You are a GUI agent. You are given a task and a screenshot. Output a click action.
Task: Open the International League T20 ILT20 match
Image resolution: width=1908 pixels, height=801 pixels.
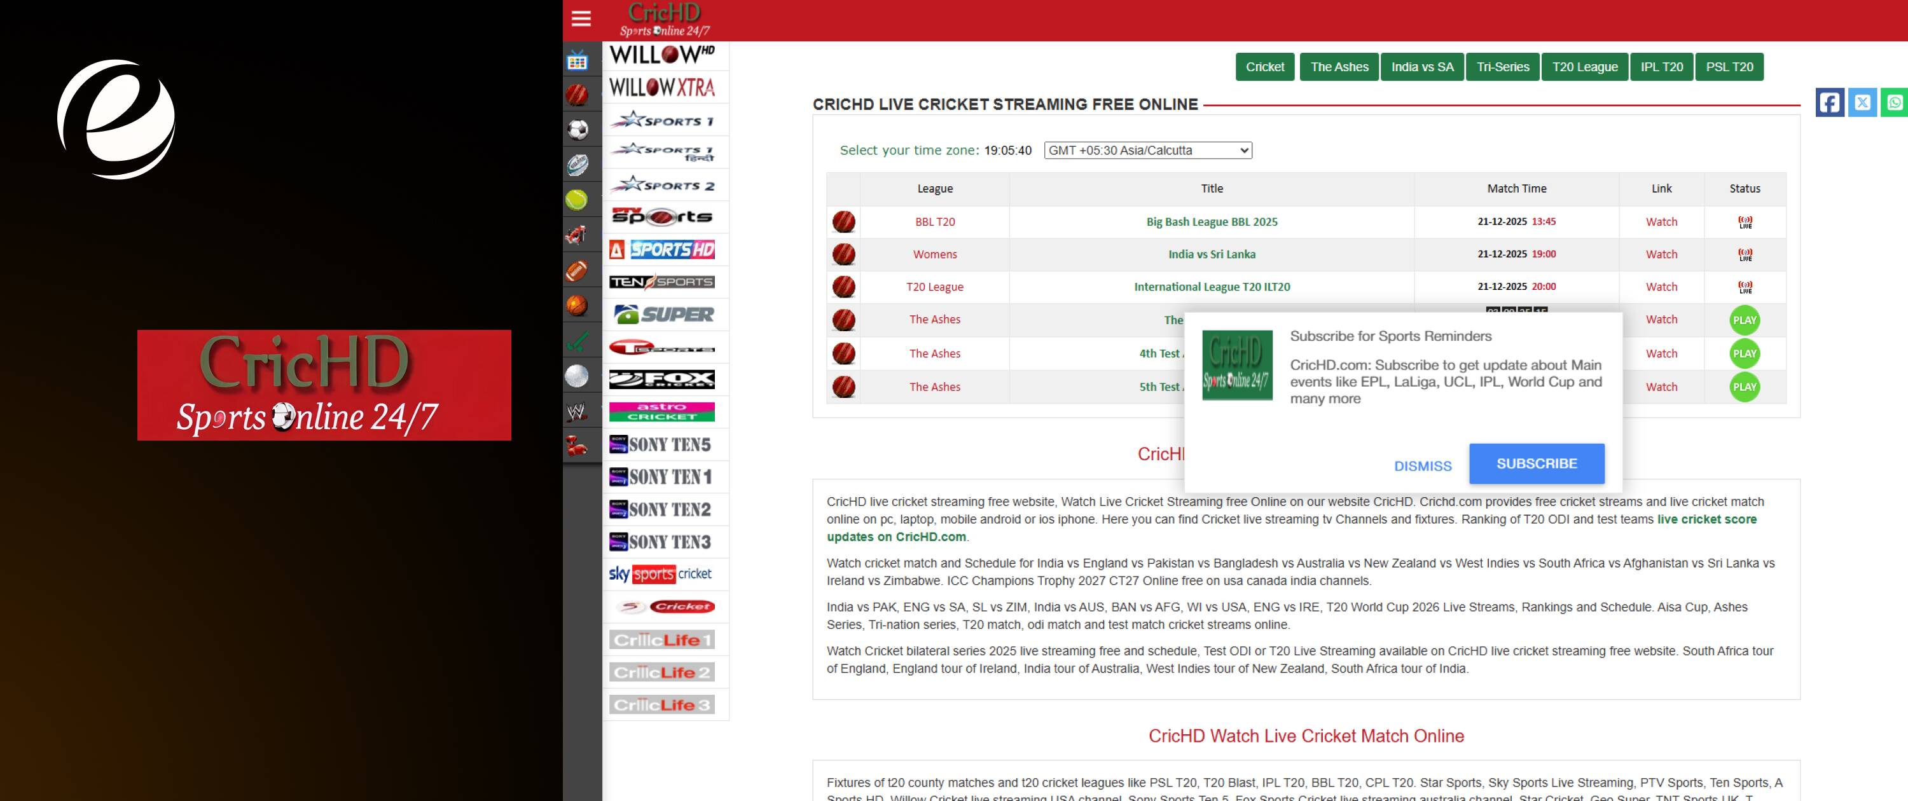coord(1212,287)
